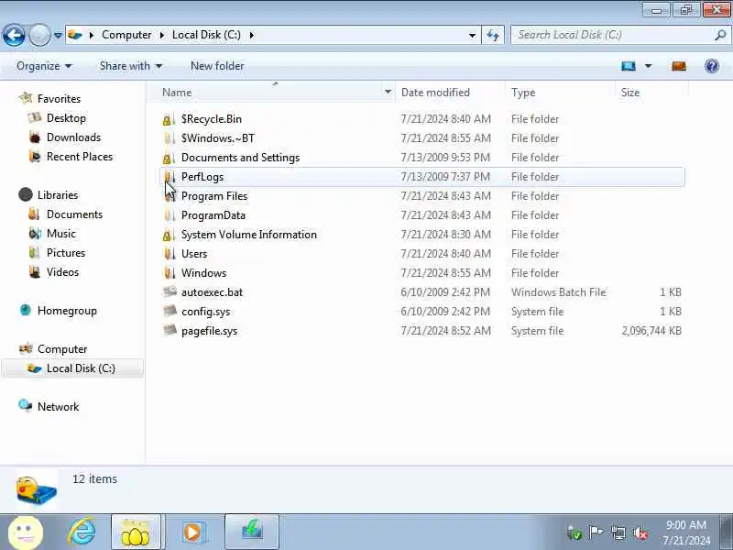Refresh the Local Disk (C:) view

[x=493, y=35]
